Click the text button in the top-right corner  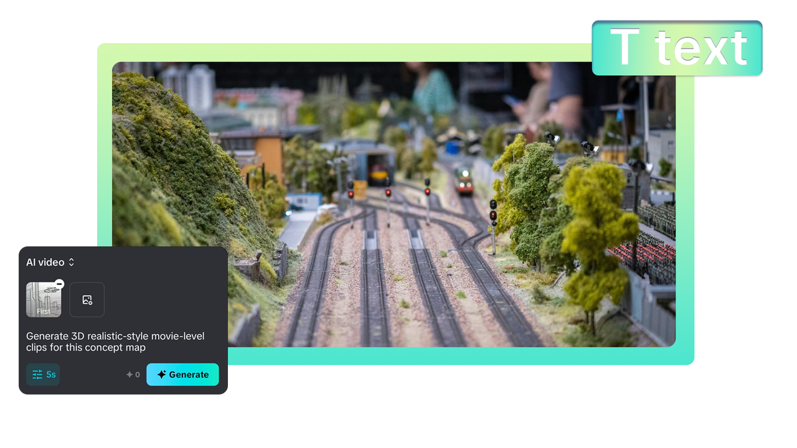pyautogui.click(x=676, y=47)
